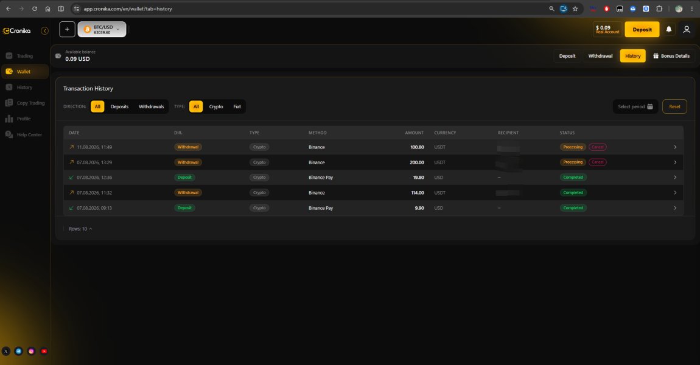This screenshot has height=365, width=700.
Task: Click the Deposit badge on 19.80 row
Action: click(x=184, y=178)
